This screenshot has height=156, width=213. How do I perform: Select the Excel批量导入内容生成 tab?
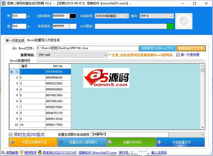click(44, 40)
